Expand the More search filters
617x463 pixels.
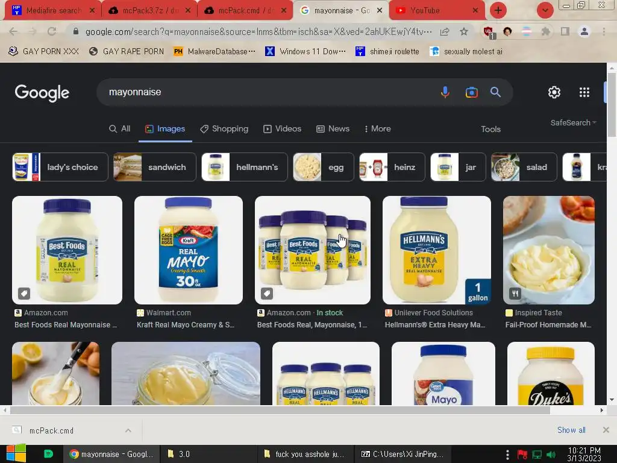377,129
